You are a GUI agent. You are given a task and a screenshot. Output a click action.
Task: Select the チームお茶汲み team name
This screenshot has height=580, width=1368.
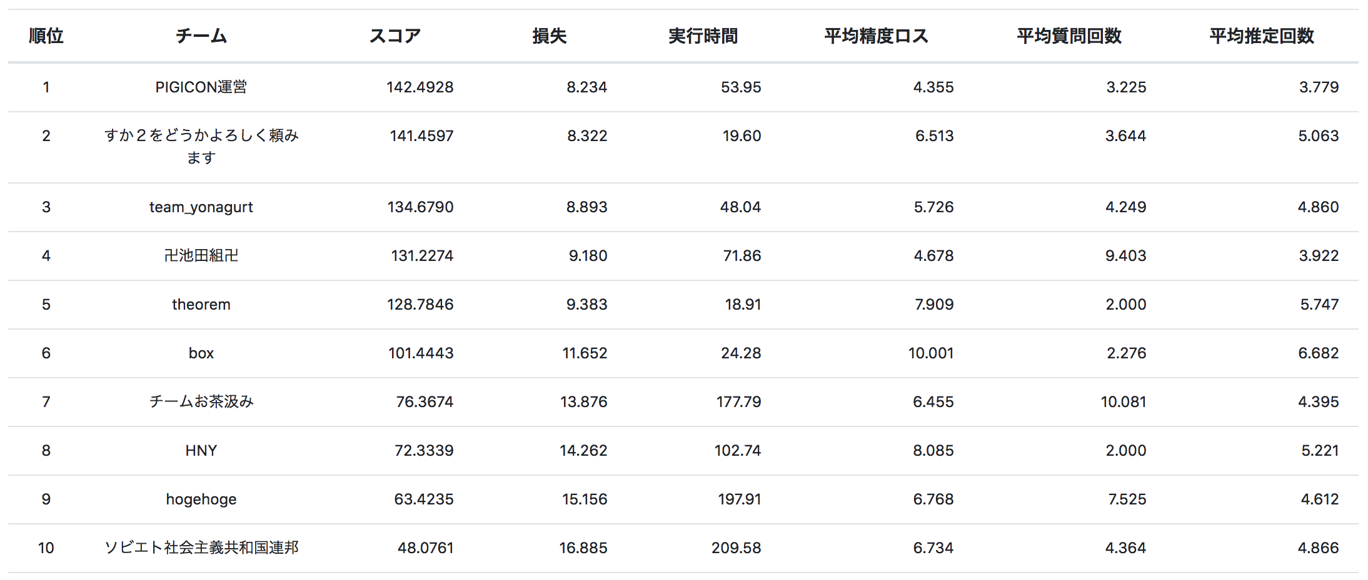tap(201, 402)
